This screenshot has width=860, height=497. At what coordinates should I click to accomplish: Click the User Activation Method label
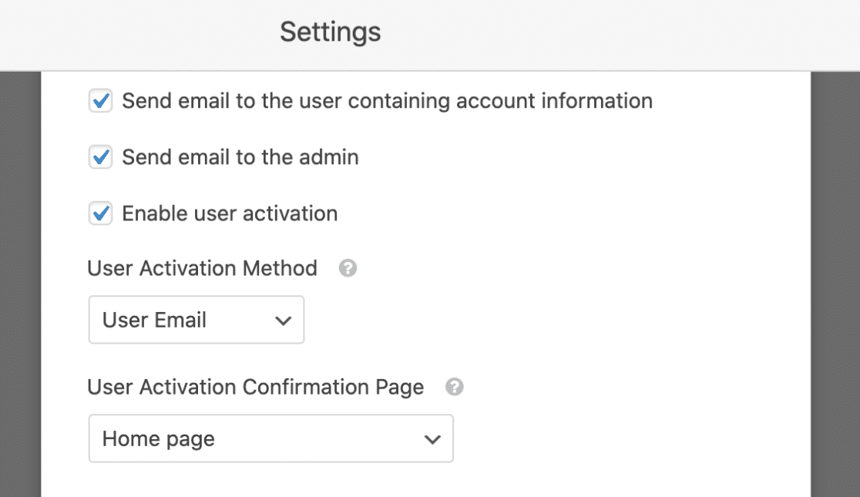point(203,268)
